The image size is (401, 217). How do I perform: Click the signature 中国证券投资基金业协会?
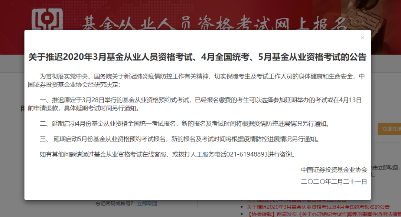click(x=334, y=170)
